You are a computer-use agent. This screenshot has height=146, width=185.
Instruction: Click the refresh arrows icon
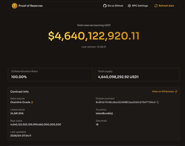[x=156, y=6]
